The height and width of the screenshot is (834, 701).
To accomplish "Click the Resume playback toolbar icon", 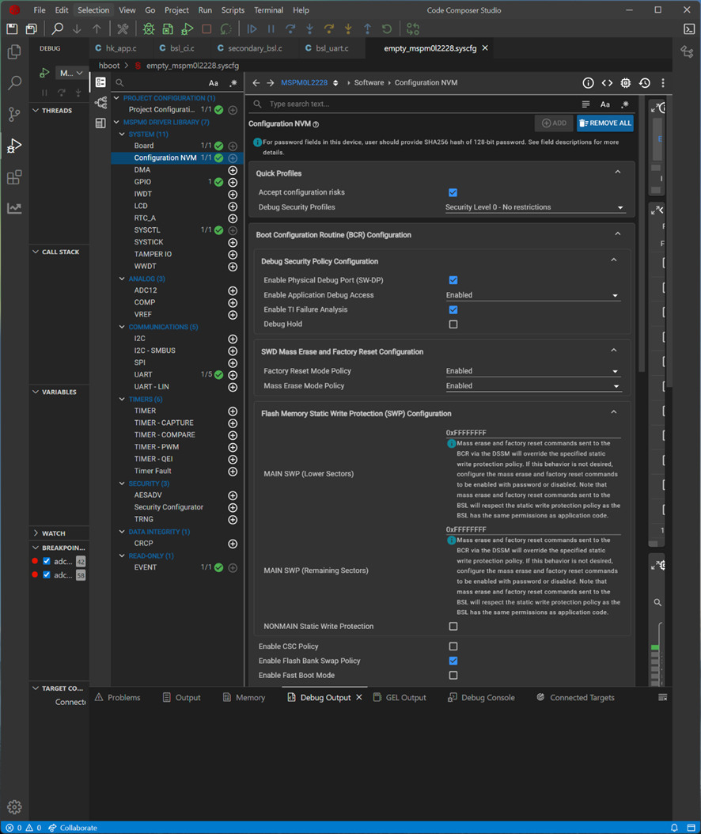I will (x=252, y=28).
